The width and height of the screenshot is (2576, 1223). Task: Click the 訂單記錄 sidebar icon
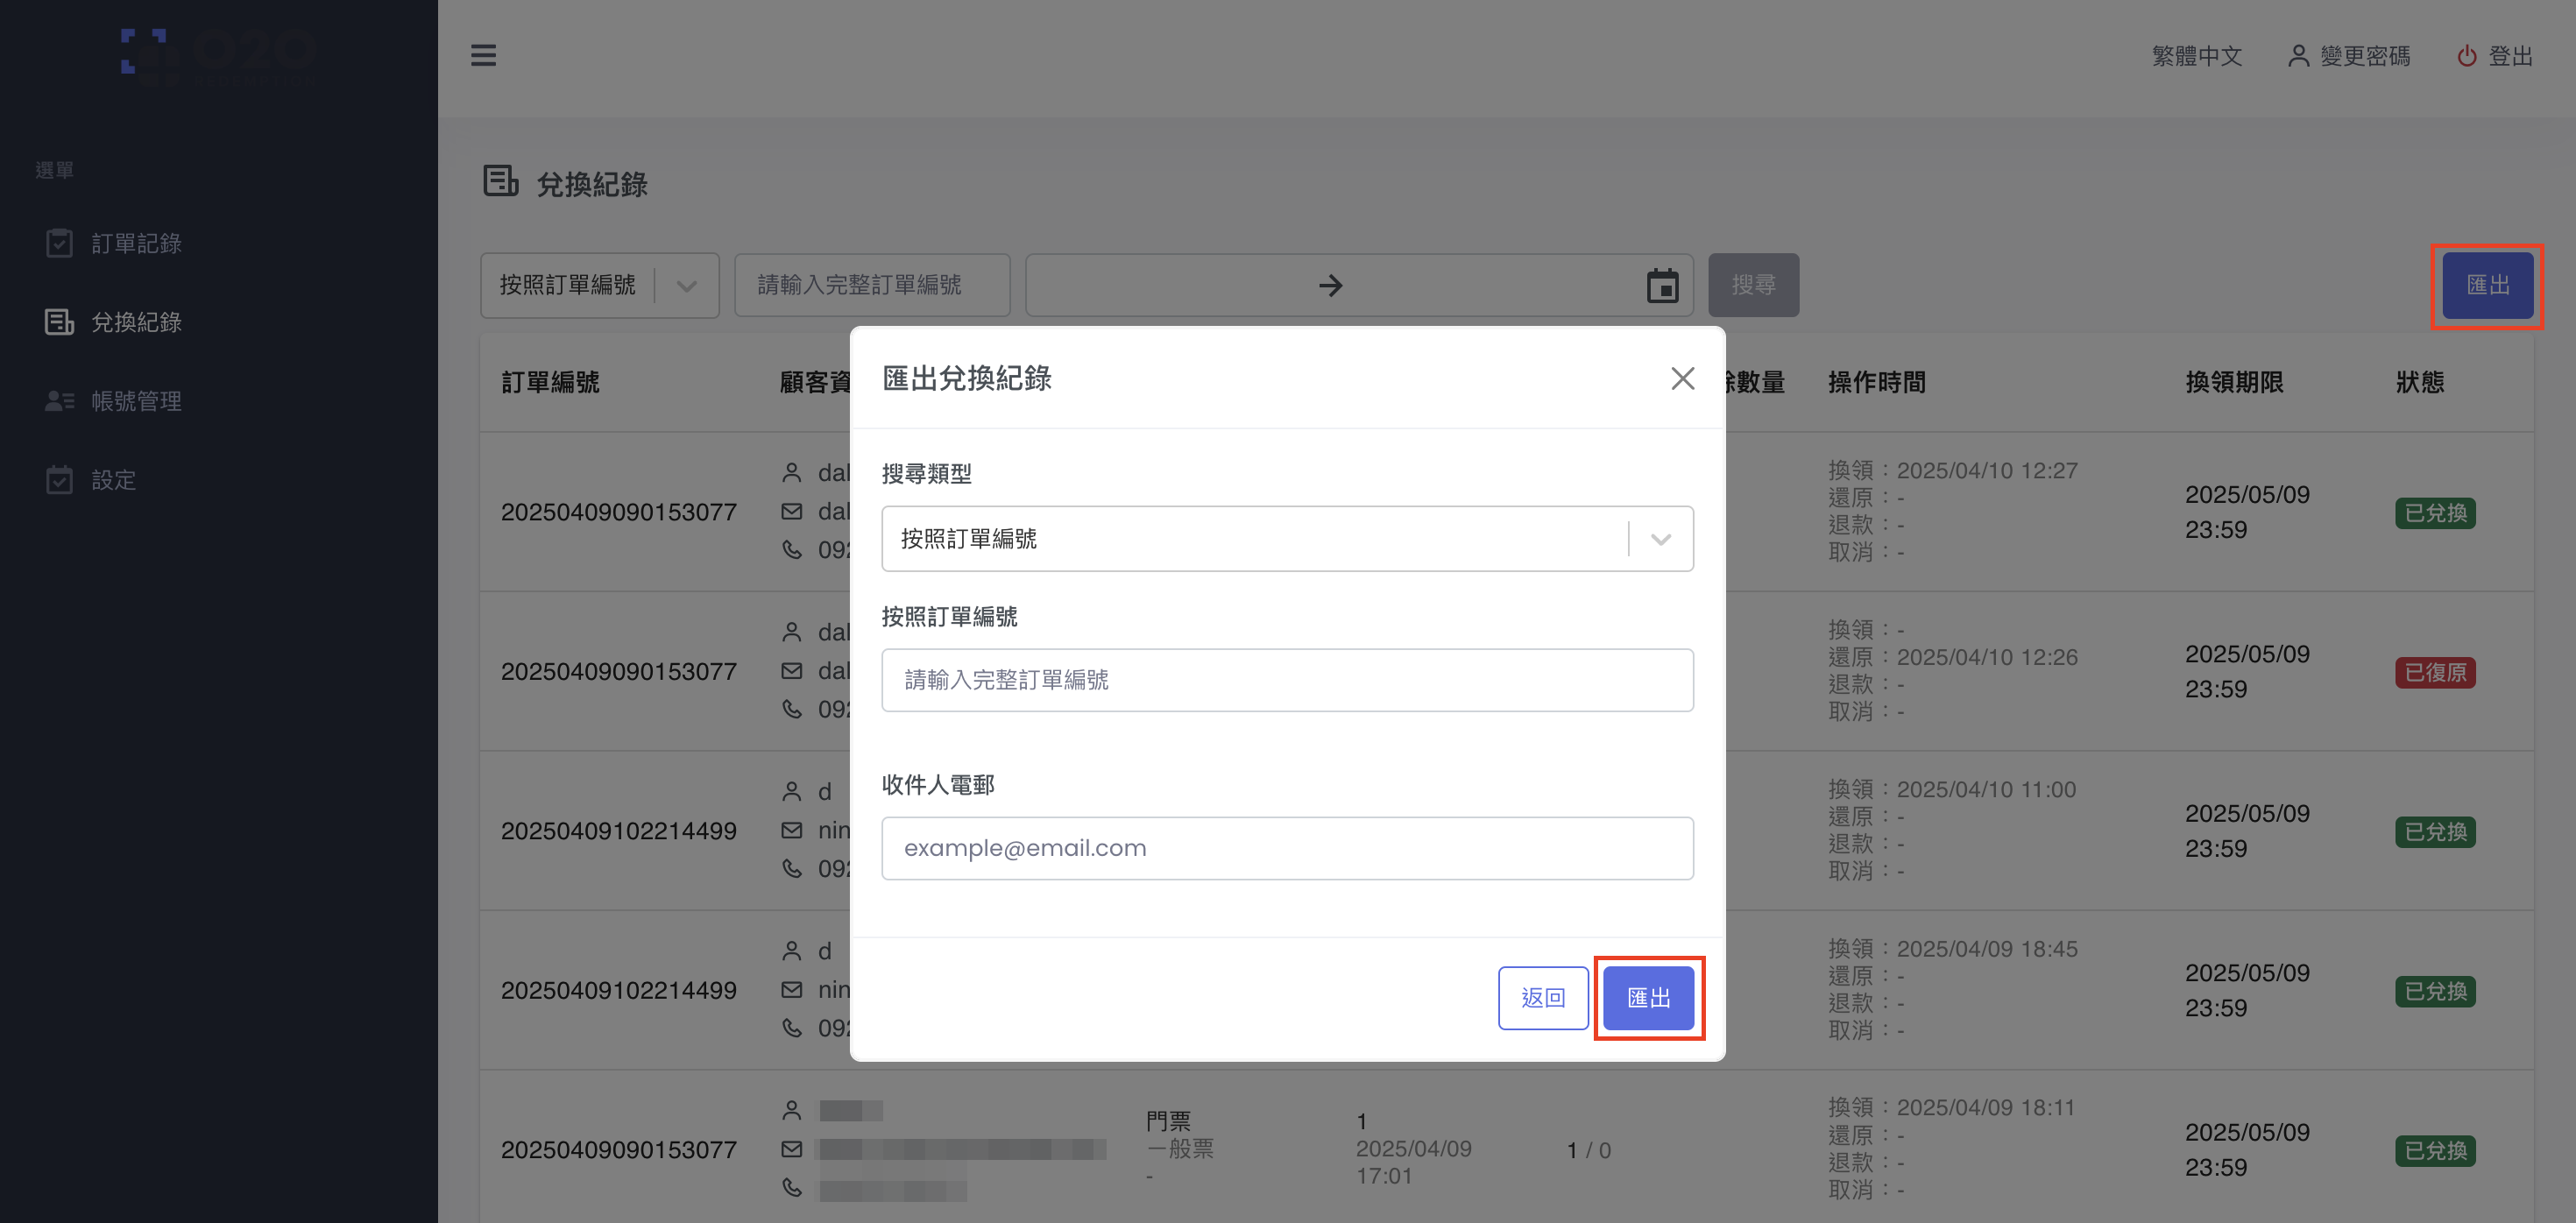pyautogui.click(x=59, y=243)
